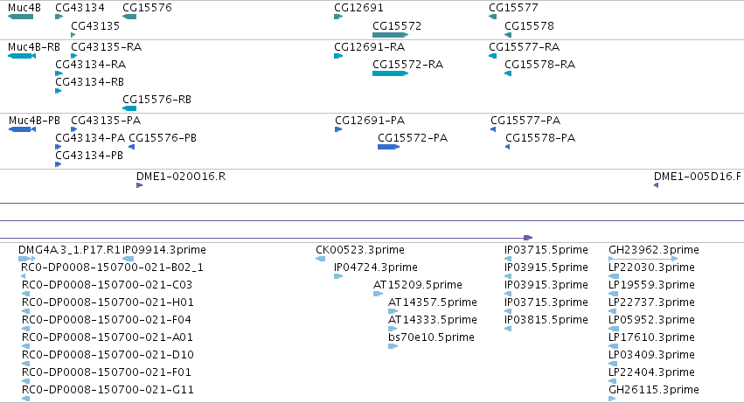Select the LP22030.3prime EST label
Screen dimensions: 744x403
pos(651,268)
